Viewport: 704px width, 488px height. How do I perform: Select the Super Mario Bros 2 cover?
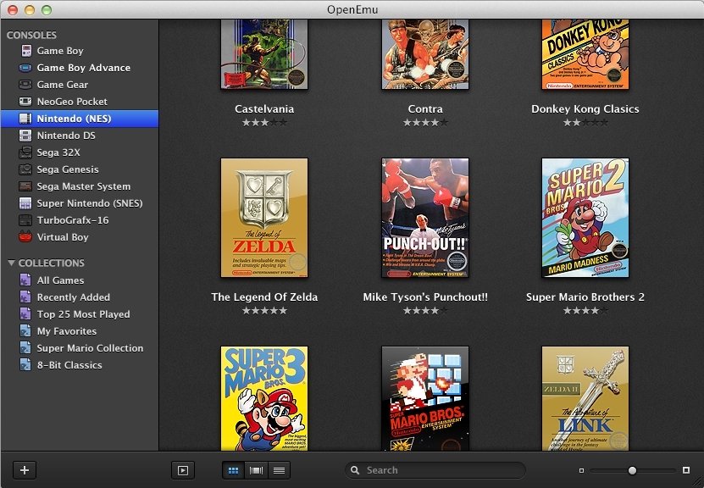[x=585, y=218]
